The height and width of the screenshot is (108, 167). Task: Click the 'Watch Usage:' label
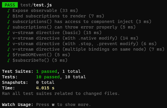[x=17, y=105]
